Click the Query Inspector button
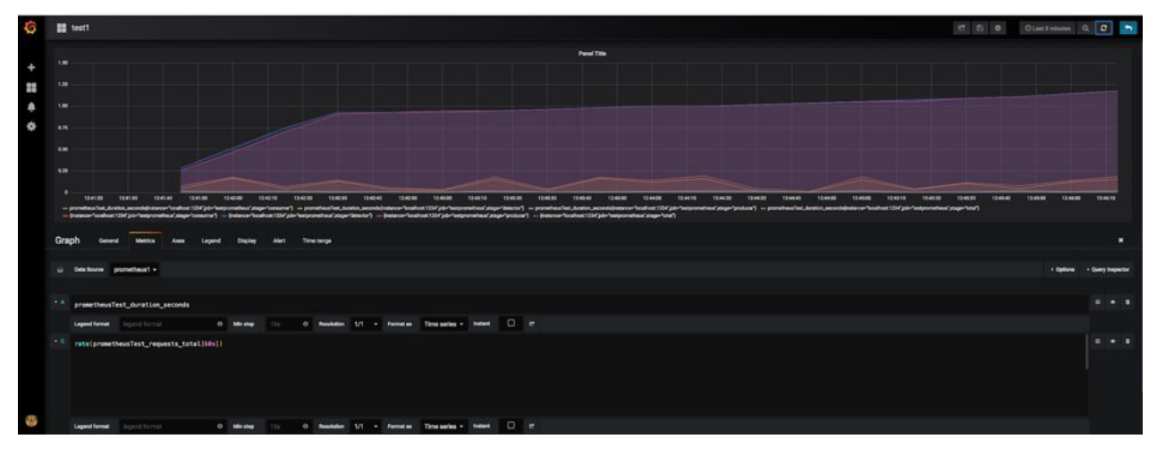Image resolution: width=1157 pixels, height=456 pixels. (x=1108, y=269)
